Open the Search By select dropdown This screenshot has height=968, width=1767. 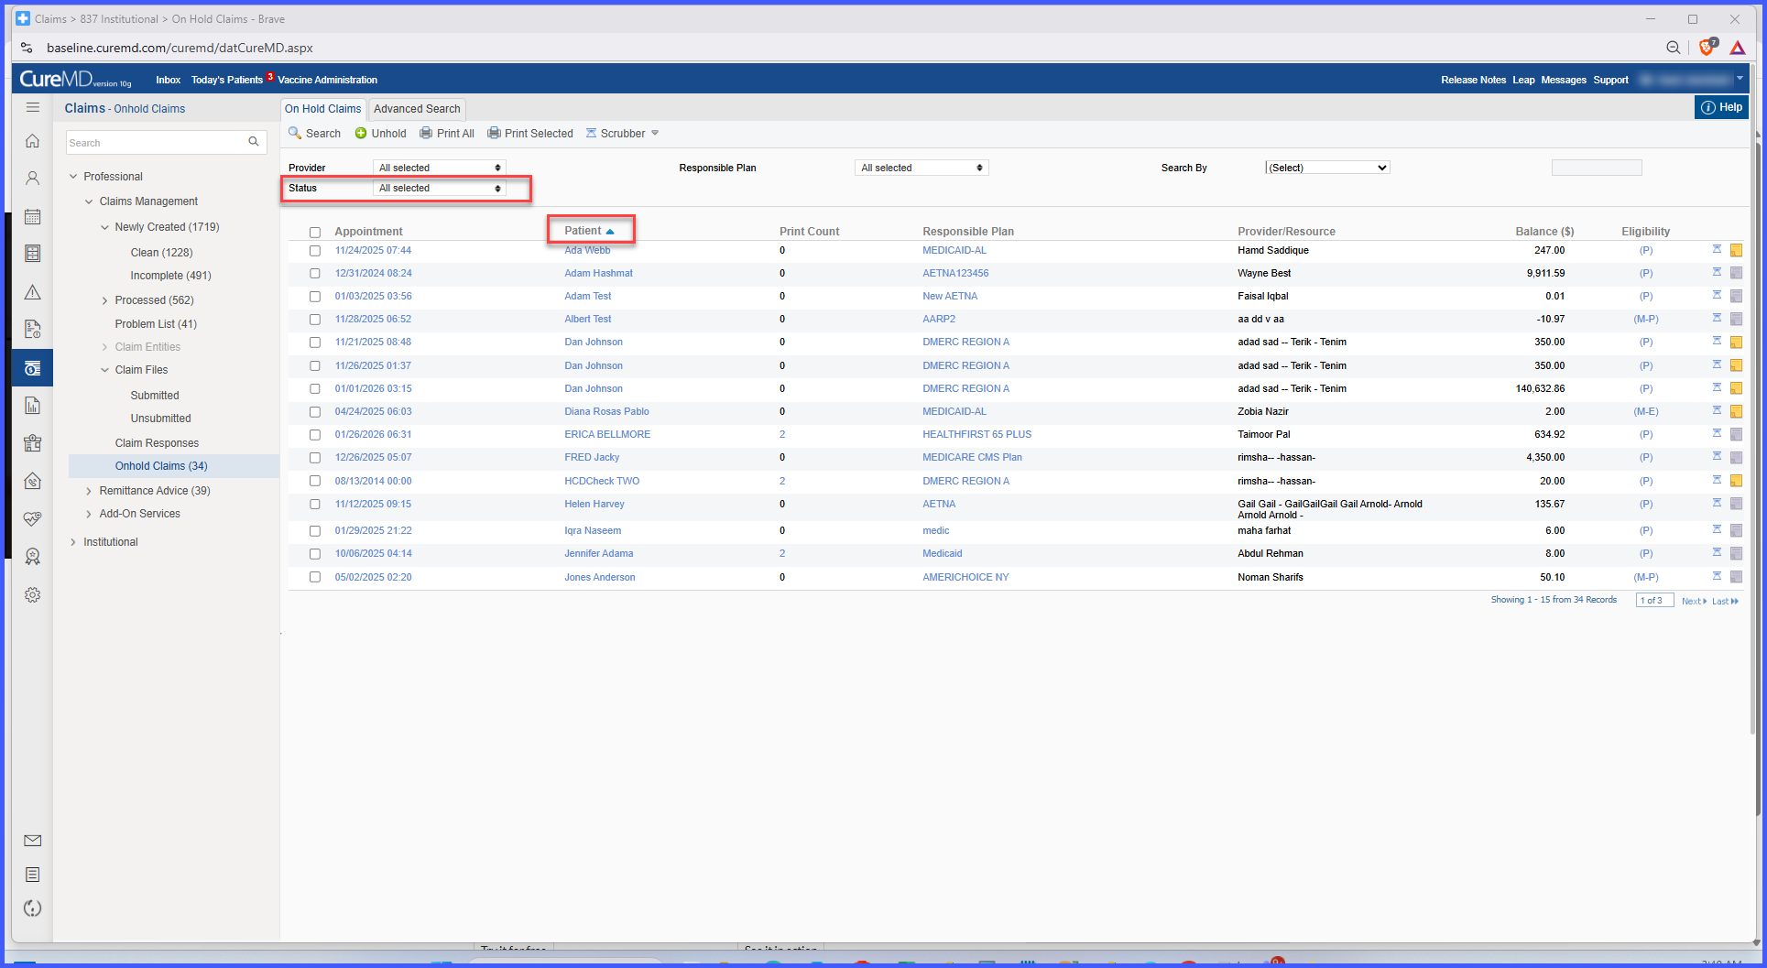pyautogui.click(x=1327, y=168)
